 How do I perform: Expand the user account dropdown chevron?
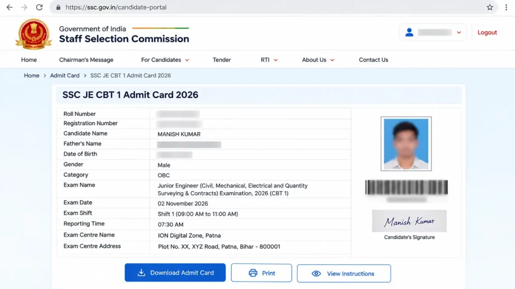click(459, 33)
